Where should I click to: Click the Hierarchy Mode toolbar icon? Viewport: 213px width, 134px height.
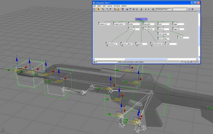click(x=115, y=9)
